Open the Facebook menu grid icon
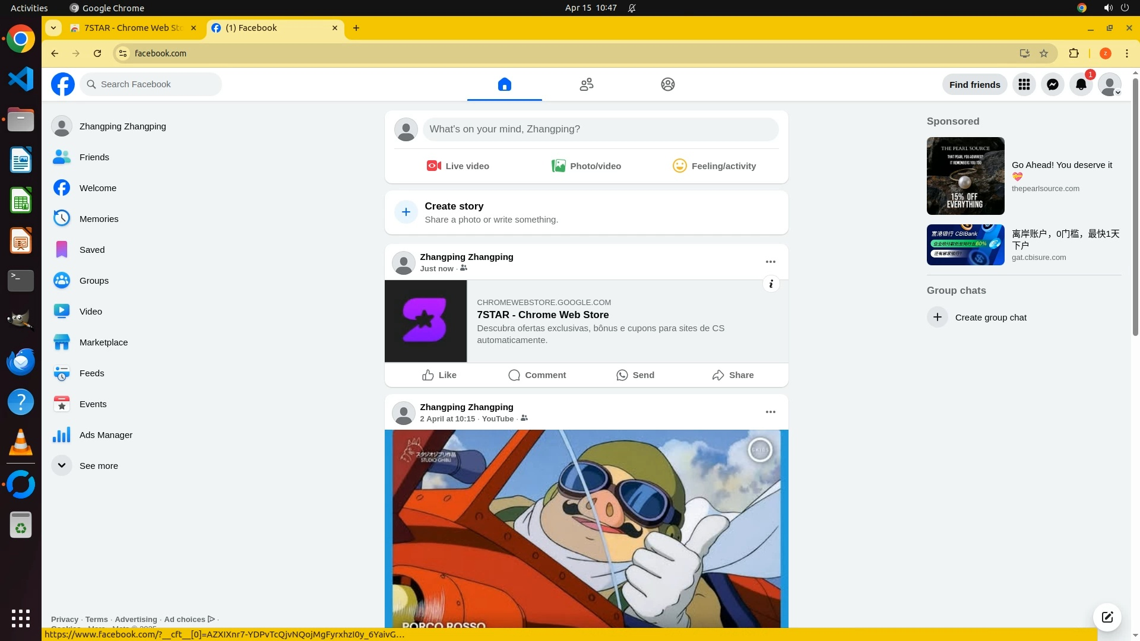The image size is (1140, 641). (1024, 84)
